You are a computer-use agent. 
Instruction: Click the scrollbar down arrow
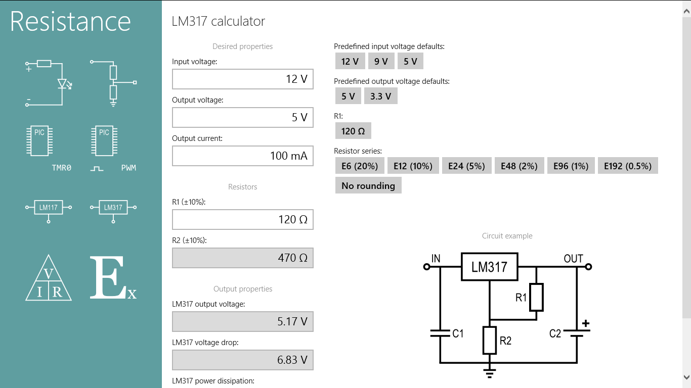click(x=686, y=377)
